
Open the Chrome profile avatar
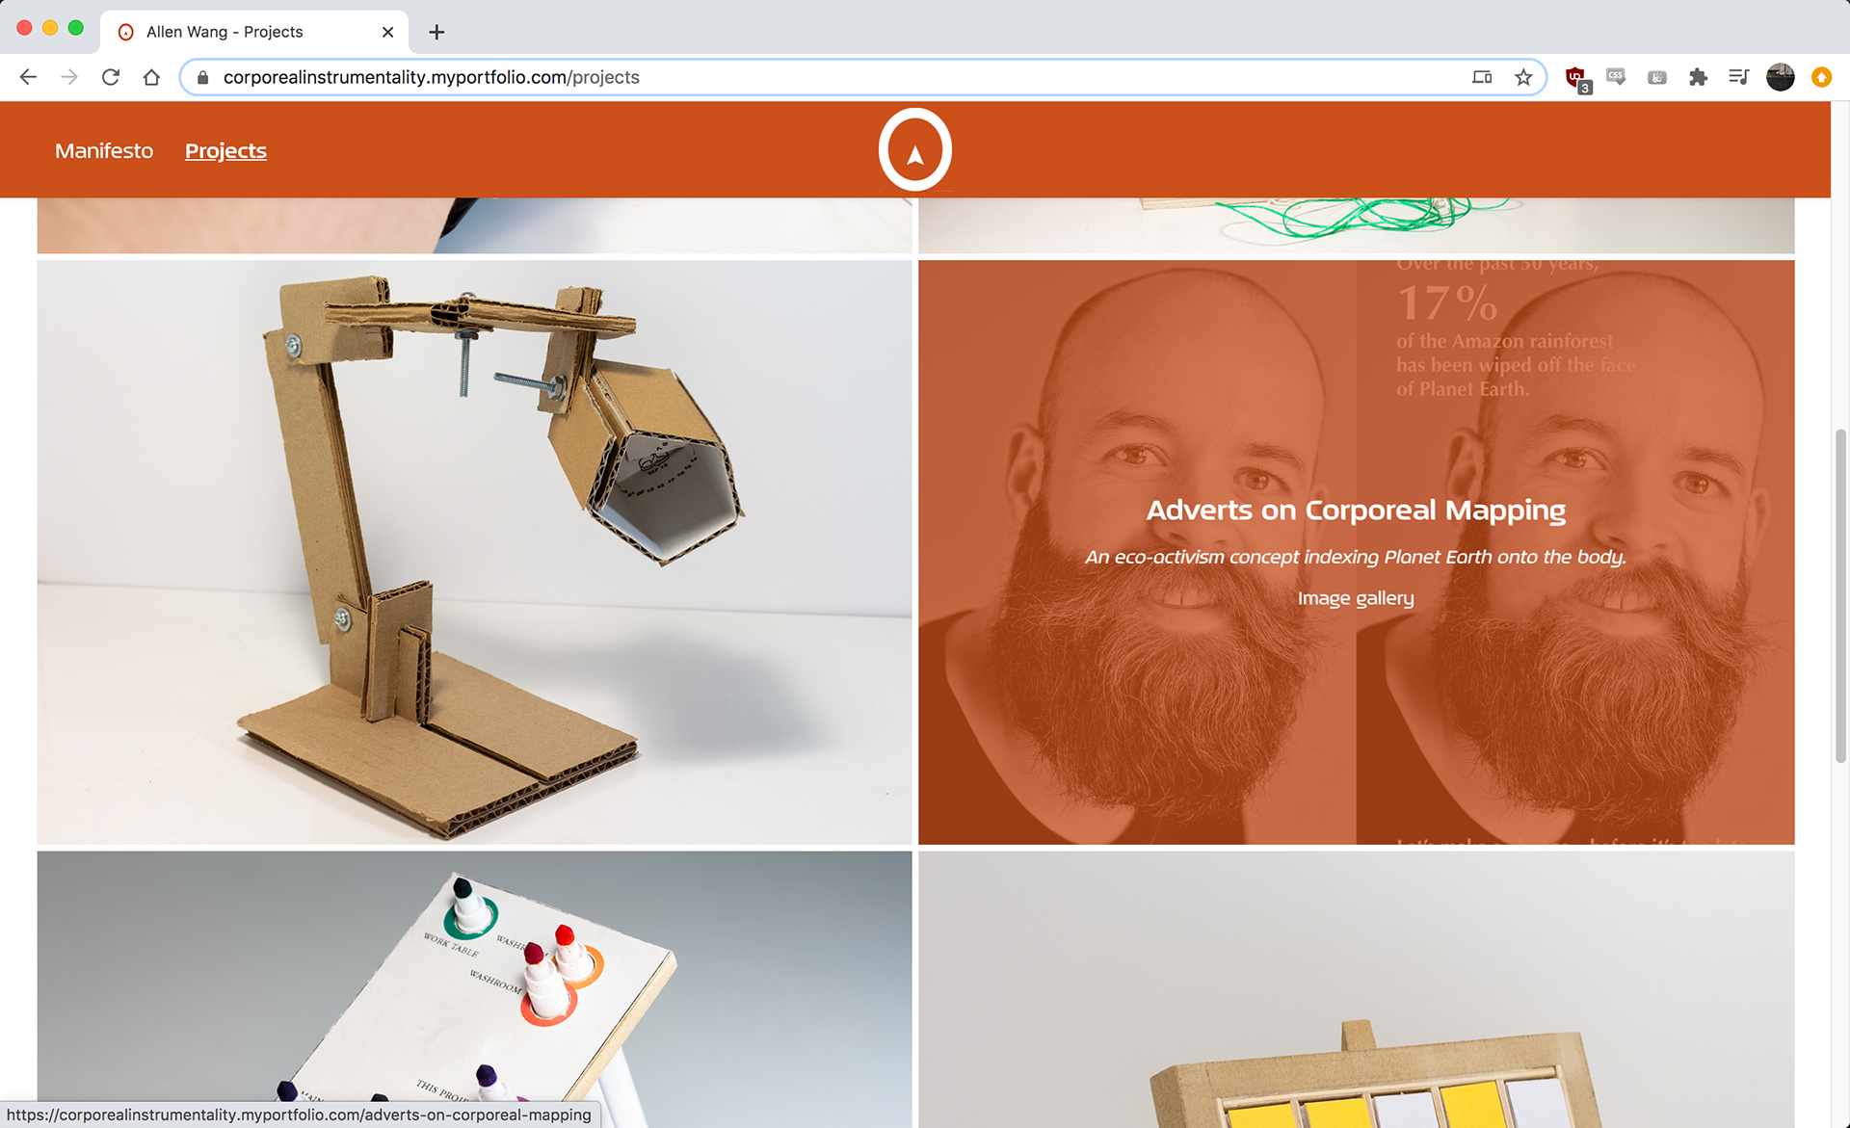pyautogui.click(x=1781, y=77)
